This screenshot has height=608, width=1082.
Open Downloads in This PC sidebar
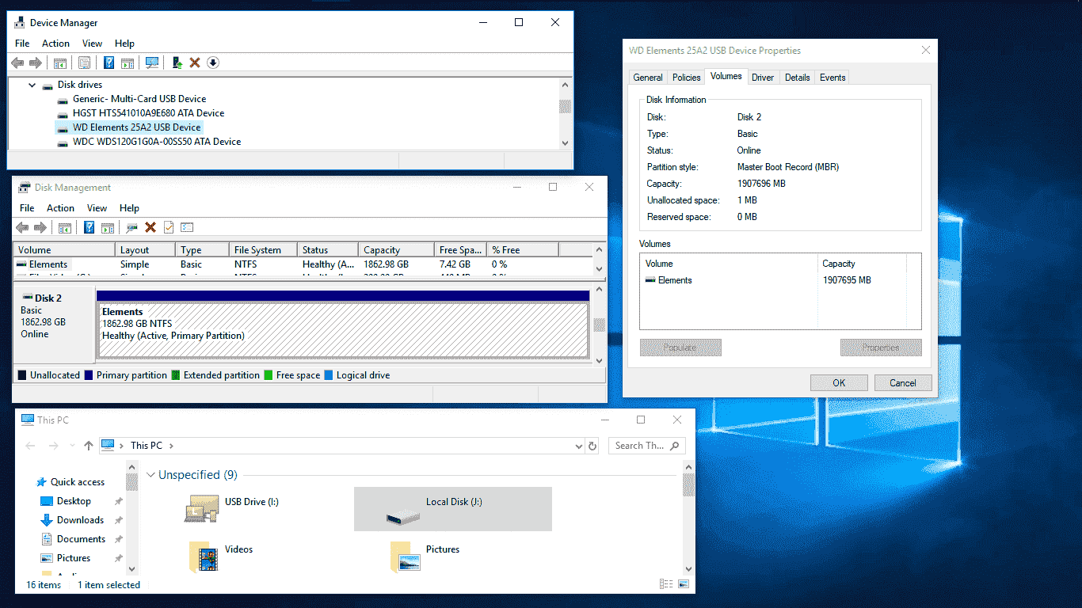pyautogui.click(x=80, y=520)
